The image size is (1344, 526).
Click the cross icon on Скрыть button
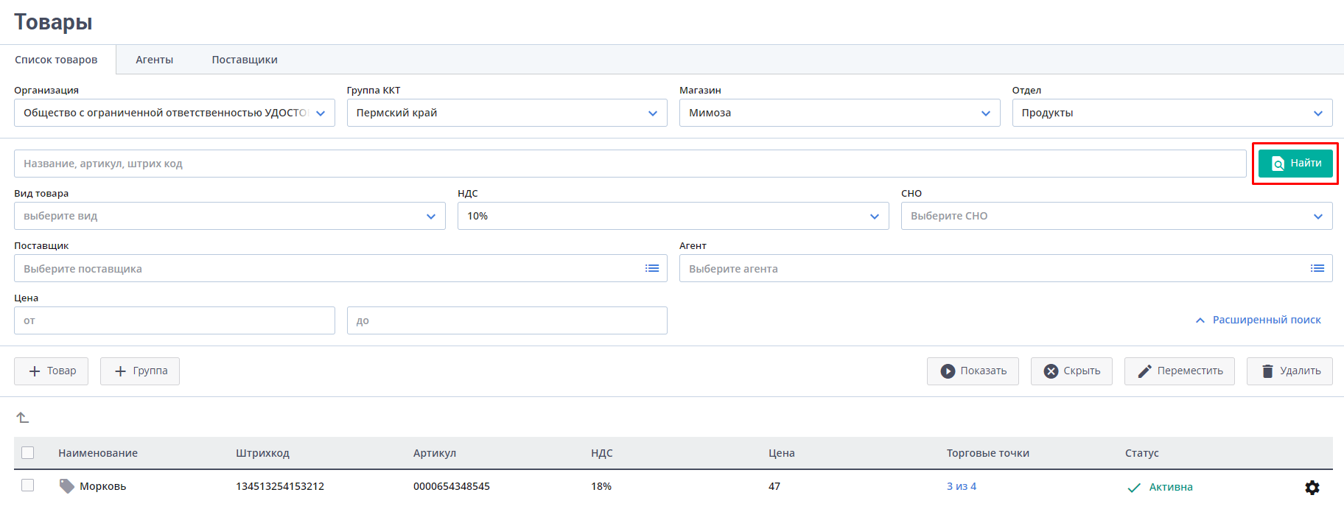1051,371
